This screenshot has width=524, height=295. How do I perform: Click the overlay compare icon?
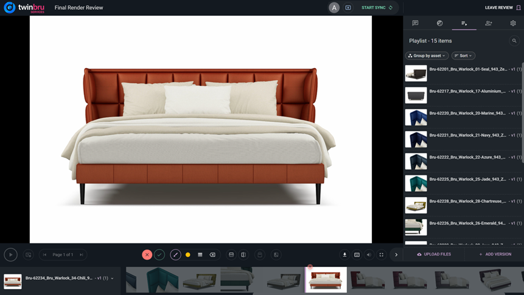tap(276, 255)
